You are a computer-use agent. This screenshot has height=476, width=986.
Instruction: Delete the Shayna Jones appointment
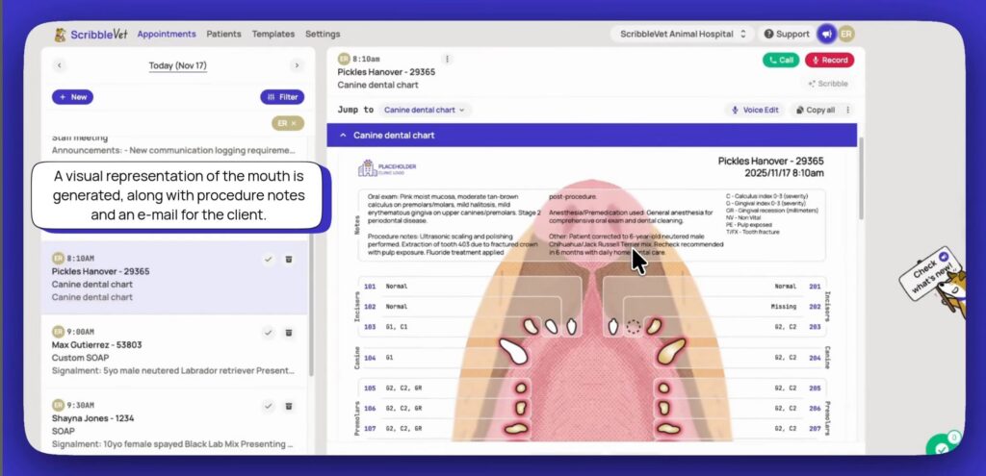point(289,407)
